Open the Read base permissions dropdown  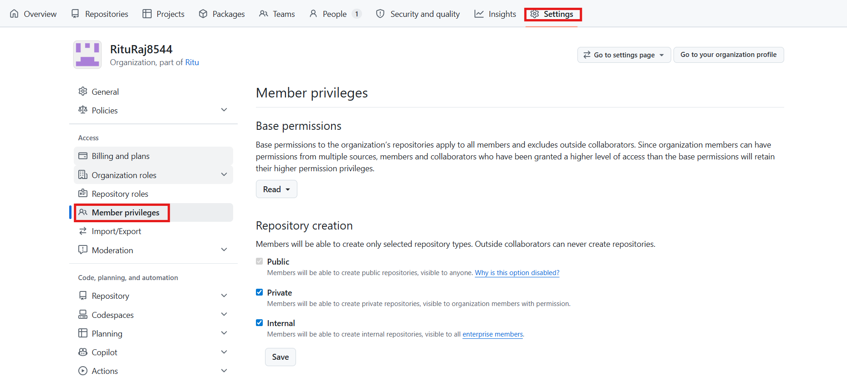(276, 189)
